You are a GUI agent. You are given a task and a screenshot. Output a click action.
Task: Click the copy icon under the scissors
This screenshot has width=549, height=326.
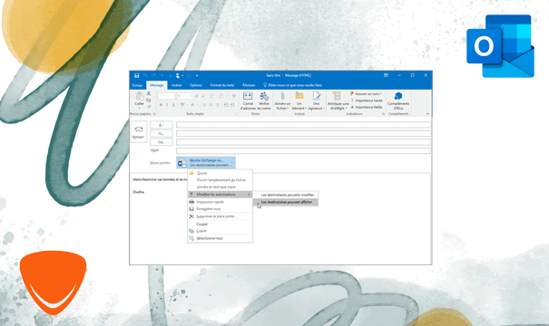pyautogui.click(x=149, y=100)
